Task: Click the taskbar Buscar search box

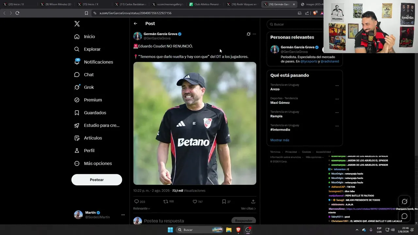Action: point(200,230)
